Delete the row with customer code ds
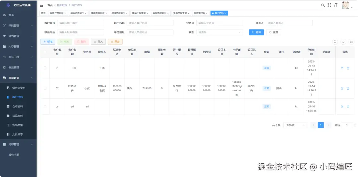 pyautogui.click(x=348, y=107)
